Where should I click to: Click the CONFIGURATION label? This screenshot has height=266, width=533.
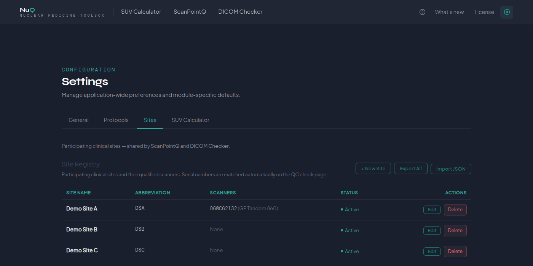pyautogui.click(x=88, y=70)
